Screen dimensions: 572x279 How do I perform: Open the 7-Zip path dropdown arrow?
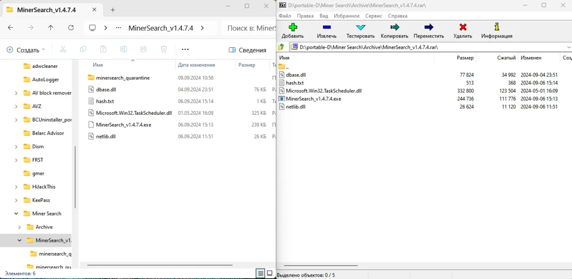(568, 47)
